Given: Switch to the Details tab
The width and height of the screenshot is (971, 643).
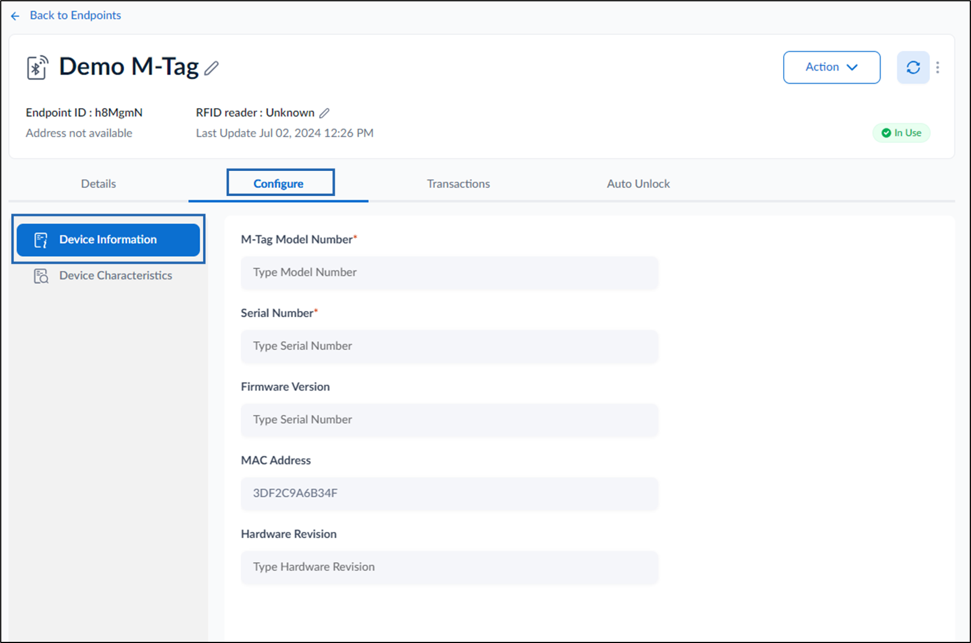Looking at the screenshot, I should point(98,183).
